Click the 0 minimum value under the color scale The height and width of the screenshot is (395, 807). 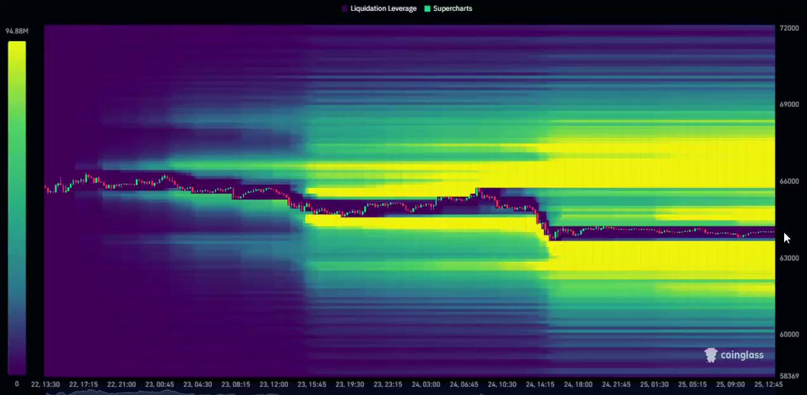(17, 383)
